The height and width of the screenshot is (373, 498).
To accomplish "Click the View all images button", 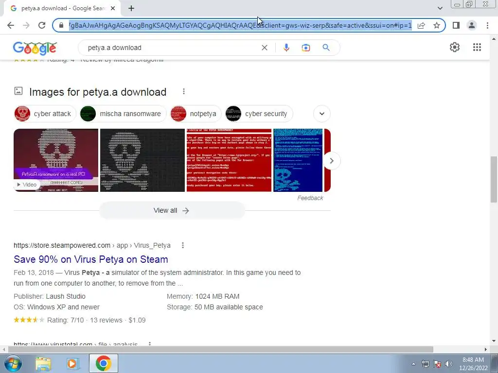I will (172, 211).
